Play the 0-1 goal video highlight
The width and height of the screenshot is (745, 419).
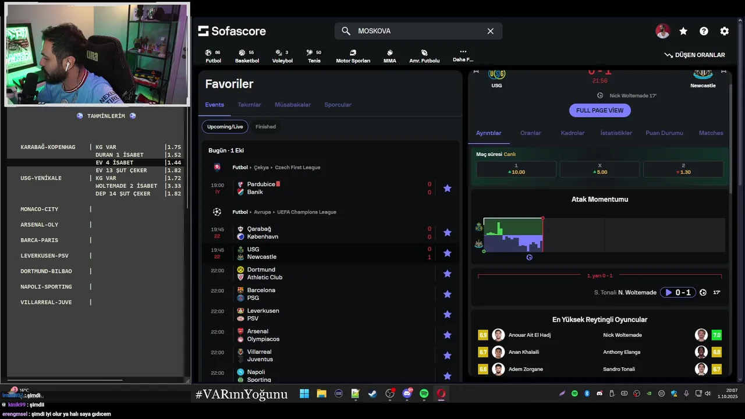679,293
